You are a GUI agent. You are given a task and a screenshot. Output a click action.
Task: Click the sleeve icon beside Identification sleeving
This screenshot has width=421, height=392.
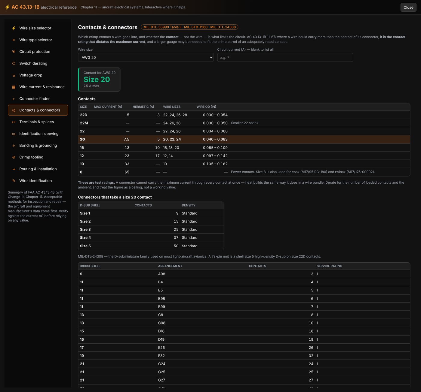coord(14,134)
